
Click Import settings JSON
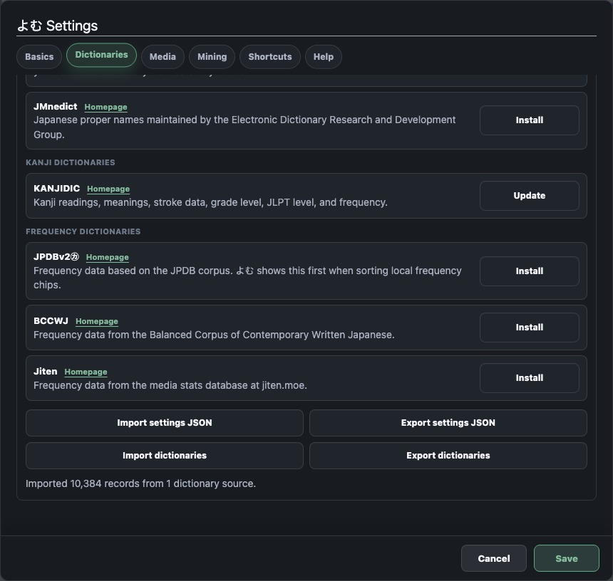click(x=165, y=423)
